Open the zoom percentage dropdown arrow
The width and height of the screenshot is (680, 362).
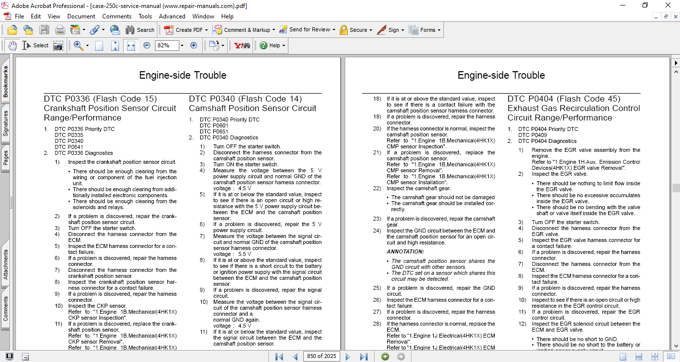coord(182,45)
